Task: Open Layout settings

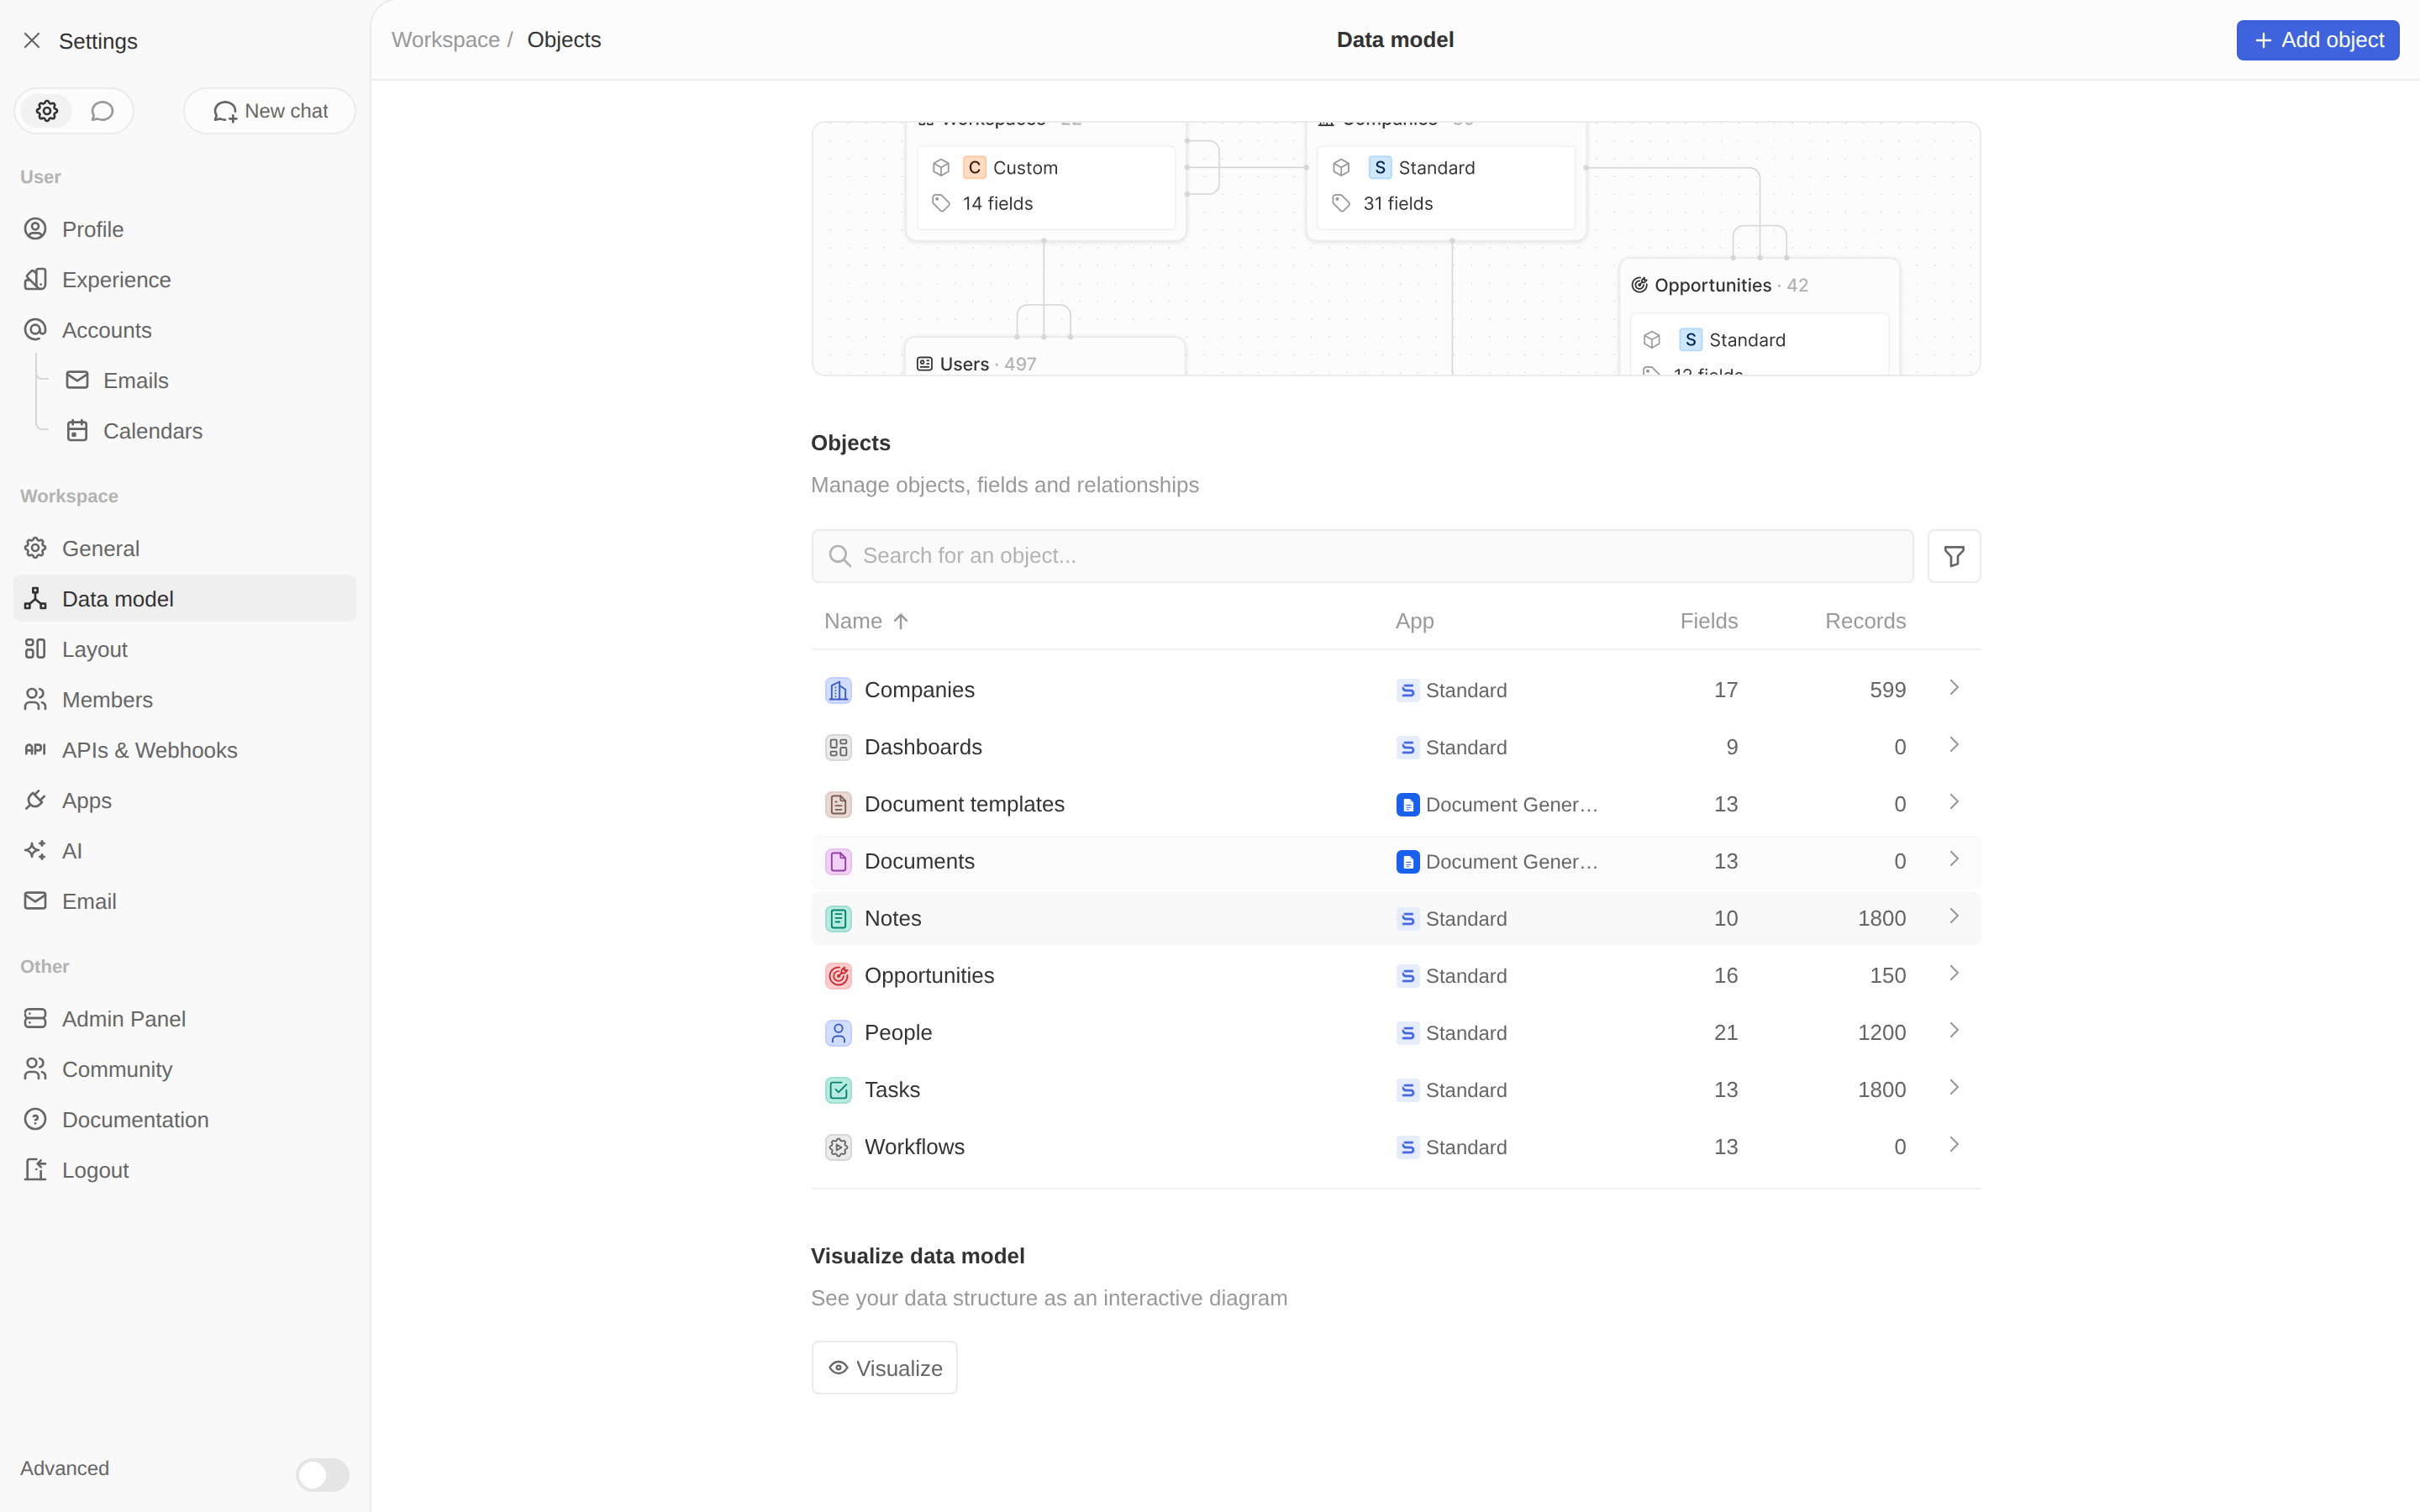Action: (x=185, y=649)
